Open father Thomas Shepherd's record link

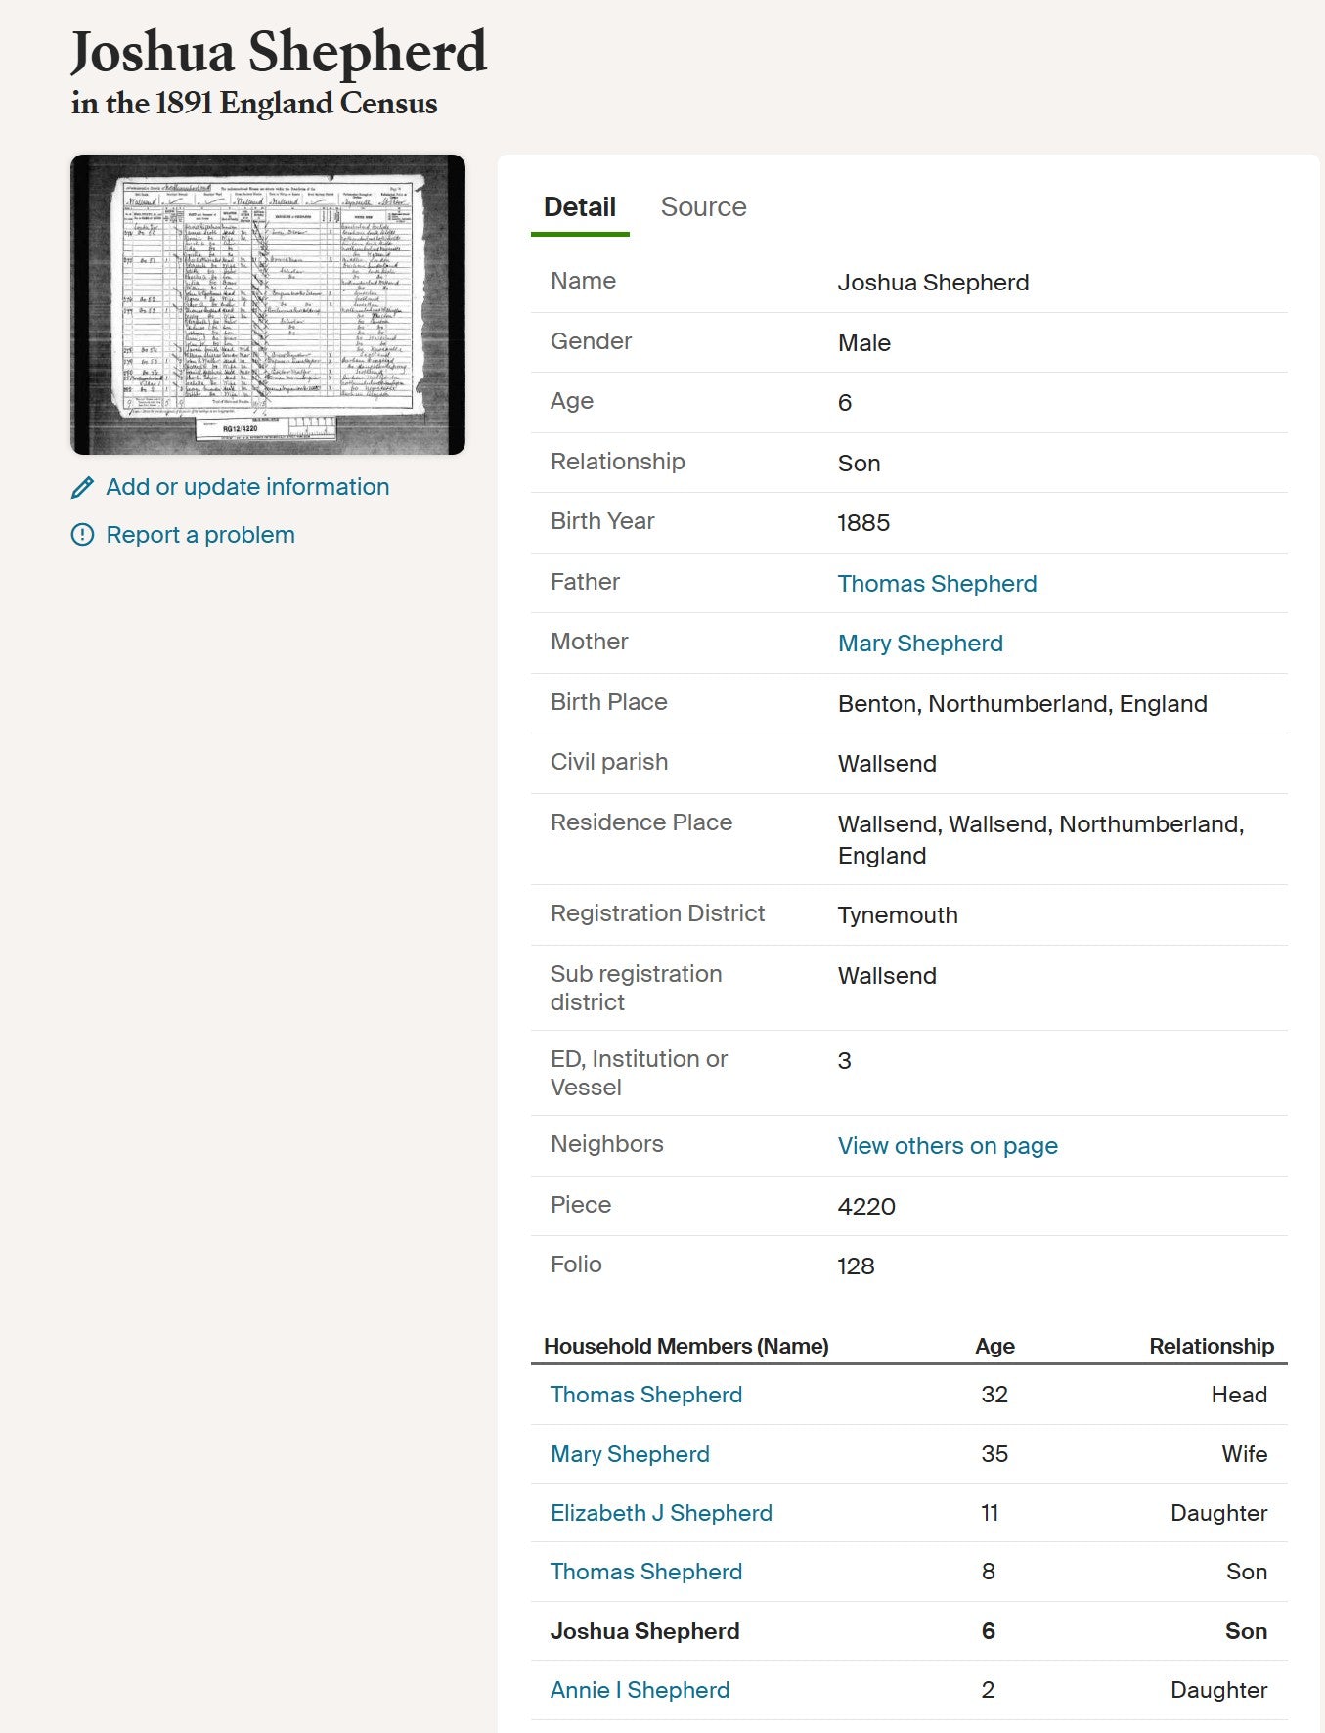937,584
